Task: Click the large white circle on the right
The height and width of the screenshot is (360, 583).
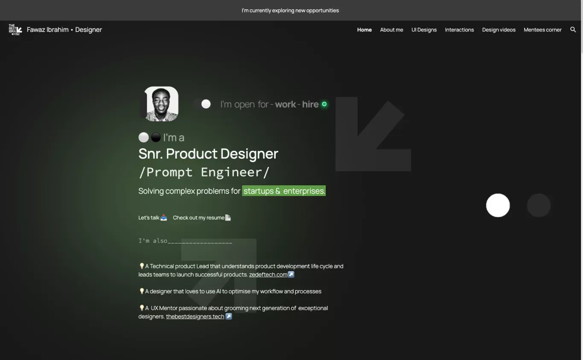Action: point(498,205)
